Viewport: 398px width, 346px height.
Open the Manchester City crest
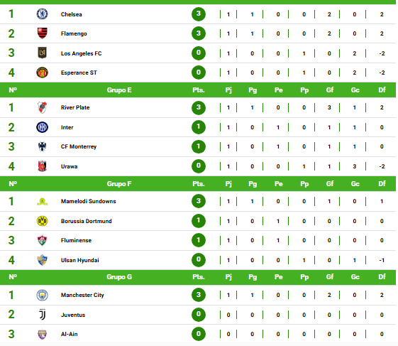[x=42, y=295]
